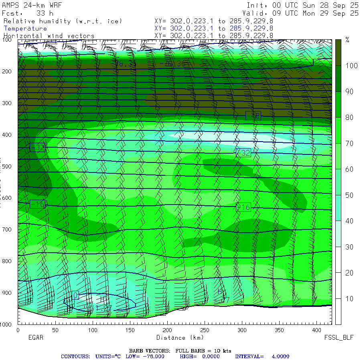Select the colorbar '50' tick label
The width and height of the screenshot is (361, 361).
coord(349,195)
